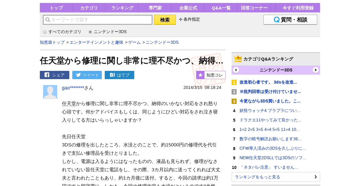Go to next ranking category arrow
354x186 pixels.
click(x=316, y=70)
